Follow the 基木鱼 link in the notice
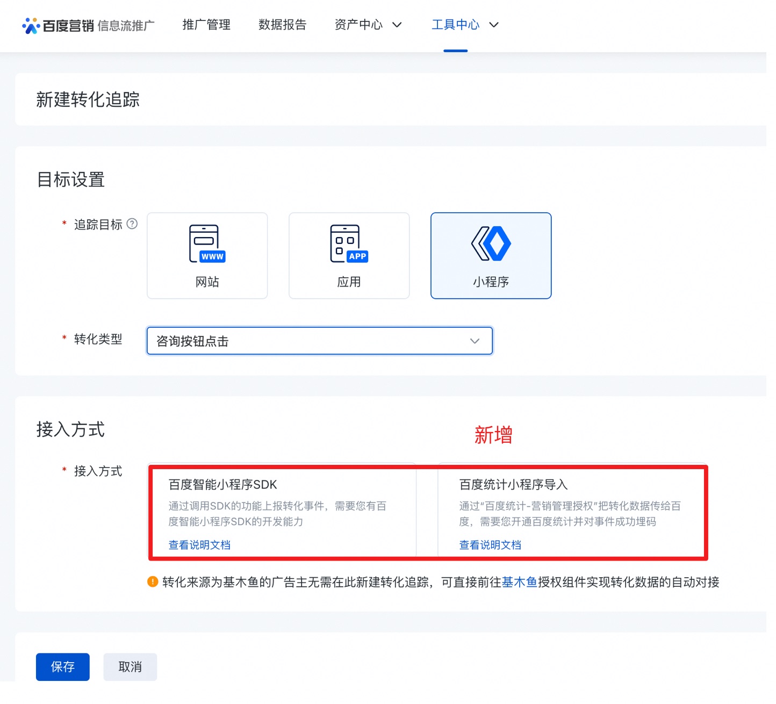 click(x=520, y=582)
